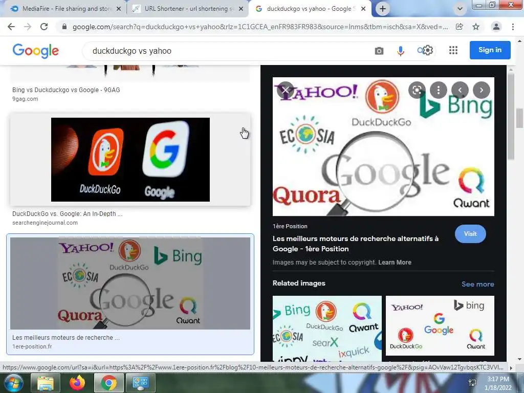Click the network tray icon
This screenshot has height=393, width=524.
point(472,383)
